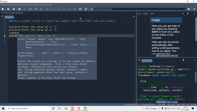Open Help pane options hamburger menu
This screenshot has height=111, width=197.
[x=195, y=14]
